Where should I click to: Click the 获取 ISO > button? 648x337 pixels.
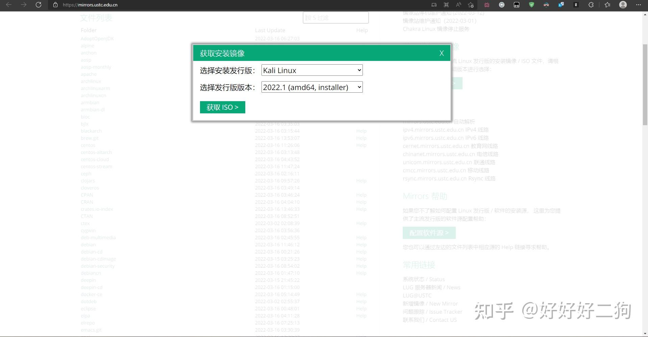223,107
